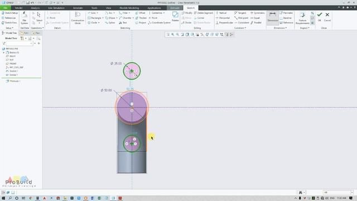Open the References tool
Viewport: 357px width, 201px height.
(x=9, y=18)
